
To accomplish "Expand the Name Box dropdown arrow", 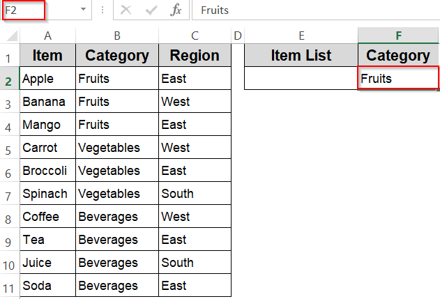I will coord(84,10).
